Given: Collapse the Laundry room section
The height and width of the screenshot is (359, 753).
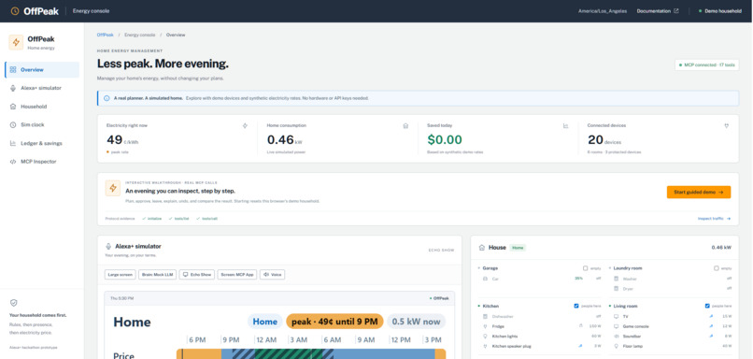Looking at the screenshot, I should coord(610,268).
